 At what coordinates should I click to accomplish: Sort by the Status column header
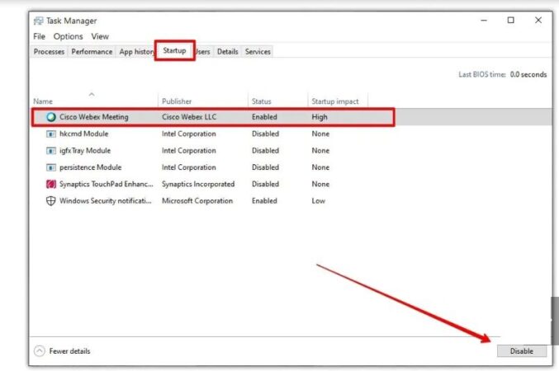click(261, 101)
